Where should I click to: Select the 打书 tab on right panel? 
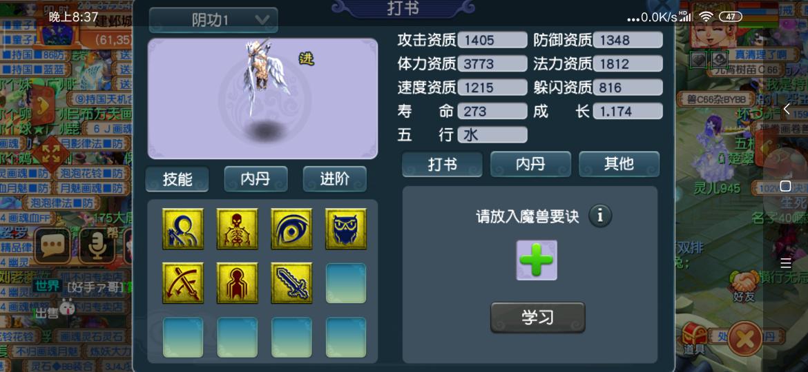pos(442,164)
